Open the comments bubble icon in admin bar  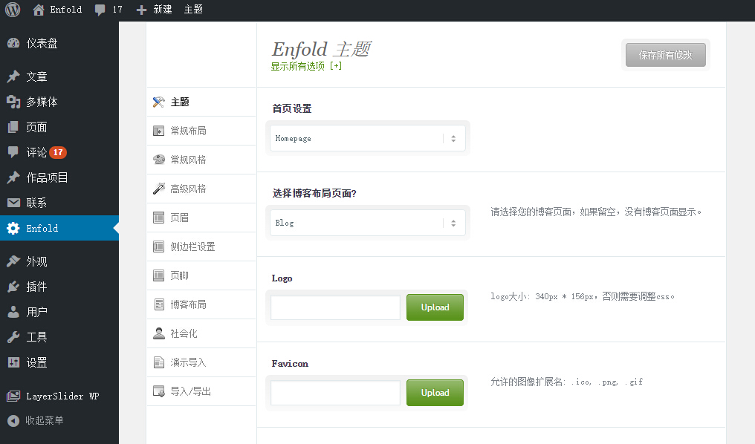pyautogui.click(x=100, y=10)
